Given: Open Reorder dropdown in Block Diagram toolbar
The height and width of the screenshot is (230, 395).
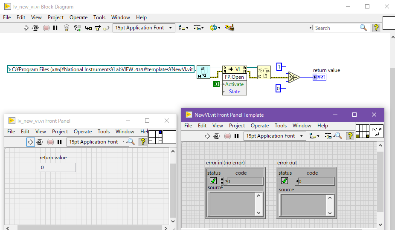Looking at the screenshot, I should 215,28.
